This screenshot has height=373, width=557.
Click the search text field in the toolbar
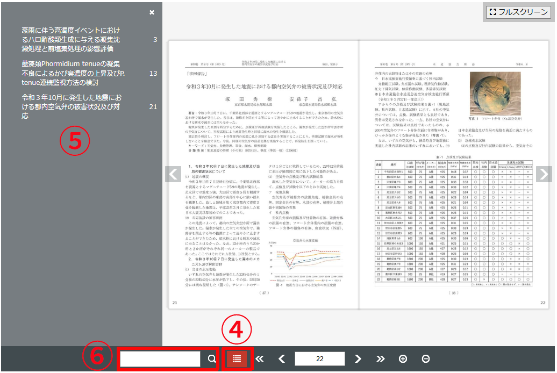click(160, 359)
